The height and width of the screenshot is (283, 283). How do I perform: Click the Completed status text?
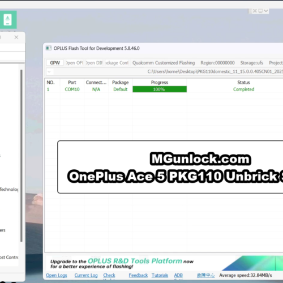click(243, 89)
